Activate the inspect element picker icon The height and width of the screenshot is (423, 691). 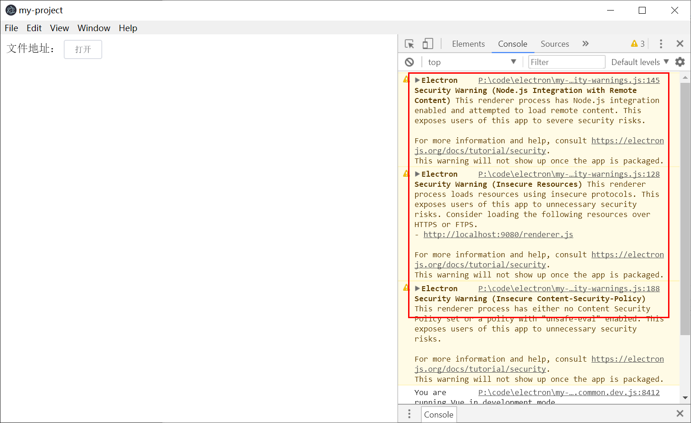coord(409,44)
